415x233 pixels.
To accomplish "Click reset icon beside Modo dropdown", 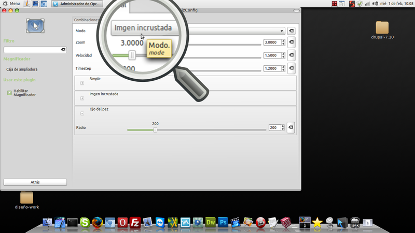I will click(291, 31).
